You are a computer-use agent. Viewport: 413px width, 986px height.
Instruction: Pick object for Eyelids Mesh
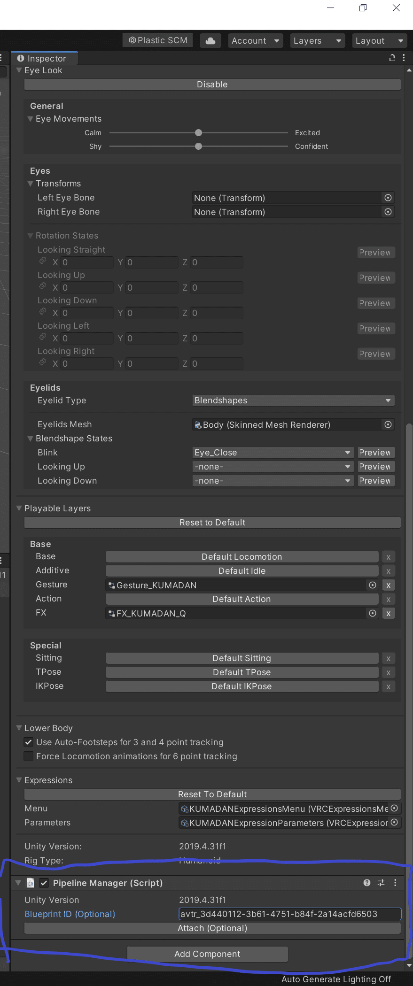[388, 424]
